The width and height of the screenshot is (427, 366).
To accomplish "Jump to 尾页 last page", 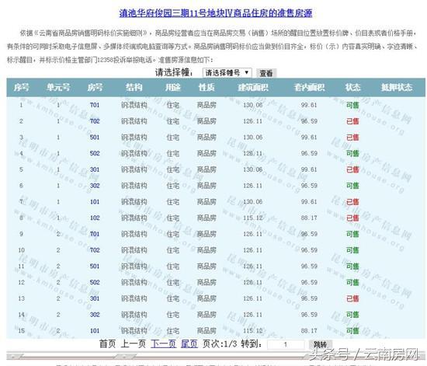I will click(x=189, y=343).
